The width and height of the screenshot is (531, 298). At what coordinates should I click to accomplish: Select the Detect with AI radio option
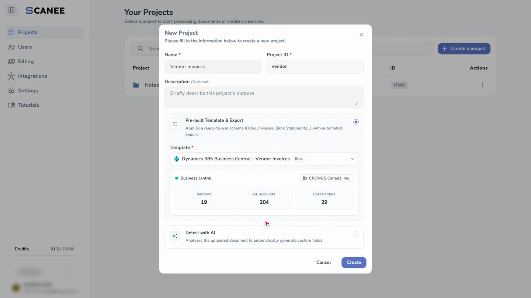[356, 234]
